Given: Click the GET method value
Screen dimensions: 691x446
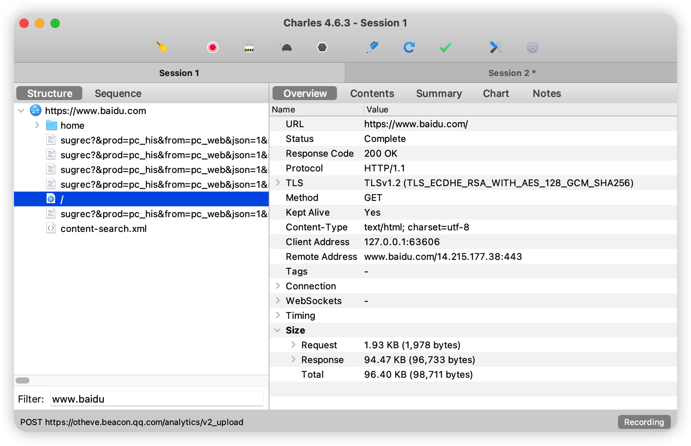Looking at the screenshot, I should pos(373,198).
